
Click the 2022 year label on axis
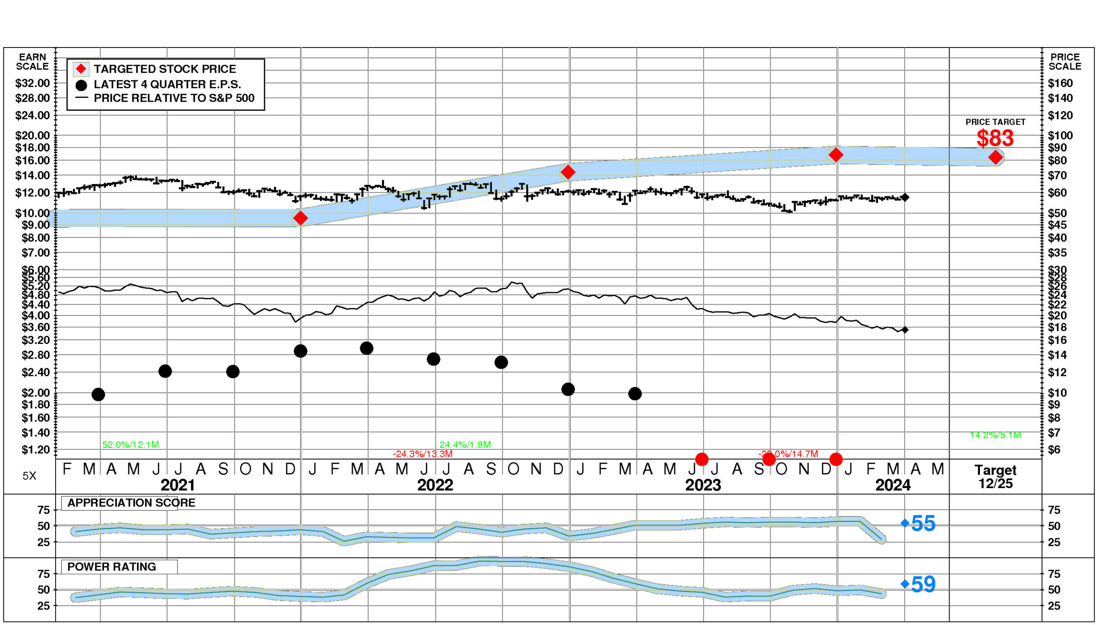coord(435,485)
